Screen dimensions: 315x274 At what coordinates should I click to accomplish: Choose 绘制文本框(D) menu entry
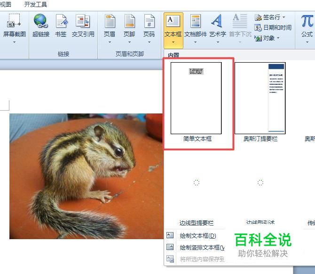[198, 235]
